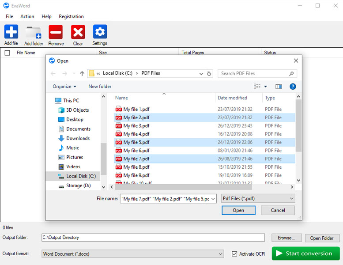The image size is (343, 265).
Task: Toggle the Activate OCR checkbox
Action: [x=234, y=254]
